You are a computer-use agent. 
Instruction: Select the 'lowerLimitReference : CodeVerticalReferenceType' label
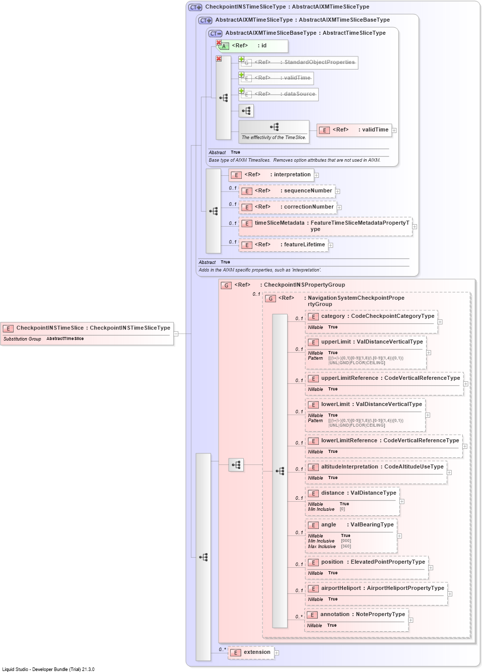(x=390, y=441)
